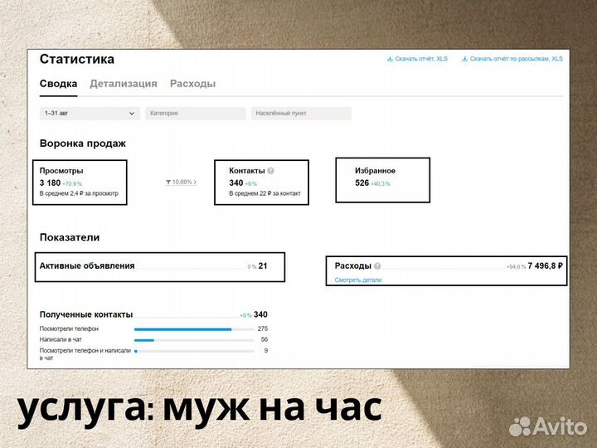
Task: Open the Детализация tab
Action: pos(124,84)
